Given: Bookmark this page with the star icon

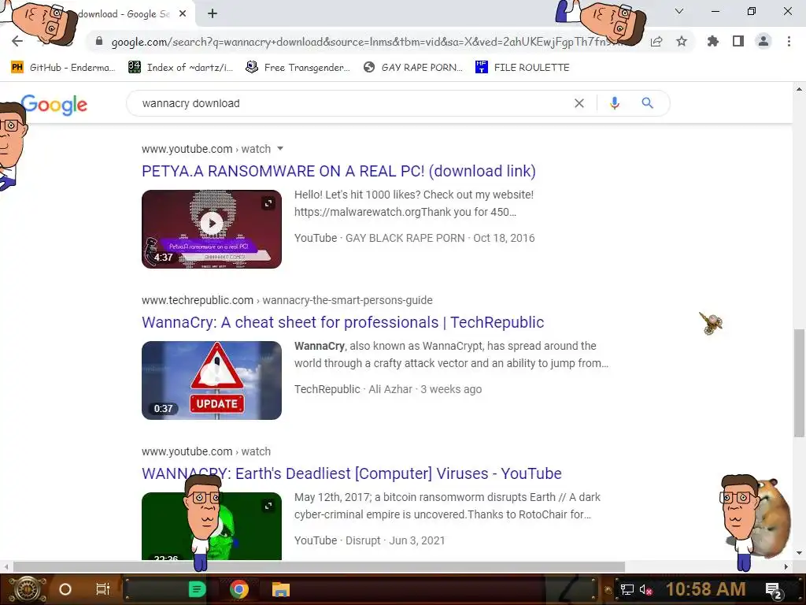Looking at the screenshot, I should pos(682,41).
